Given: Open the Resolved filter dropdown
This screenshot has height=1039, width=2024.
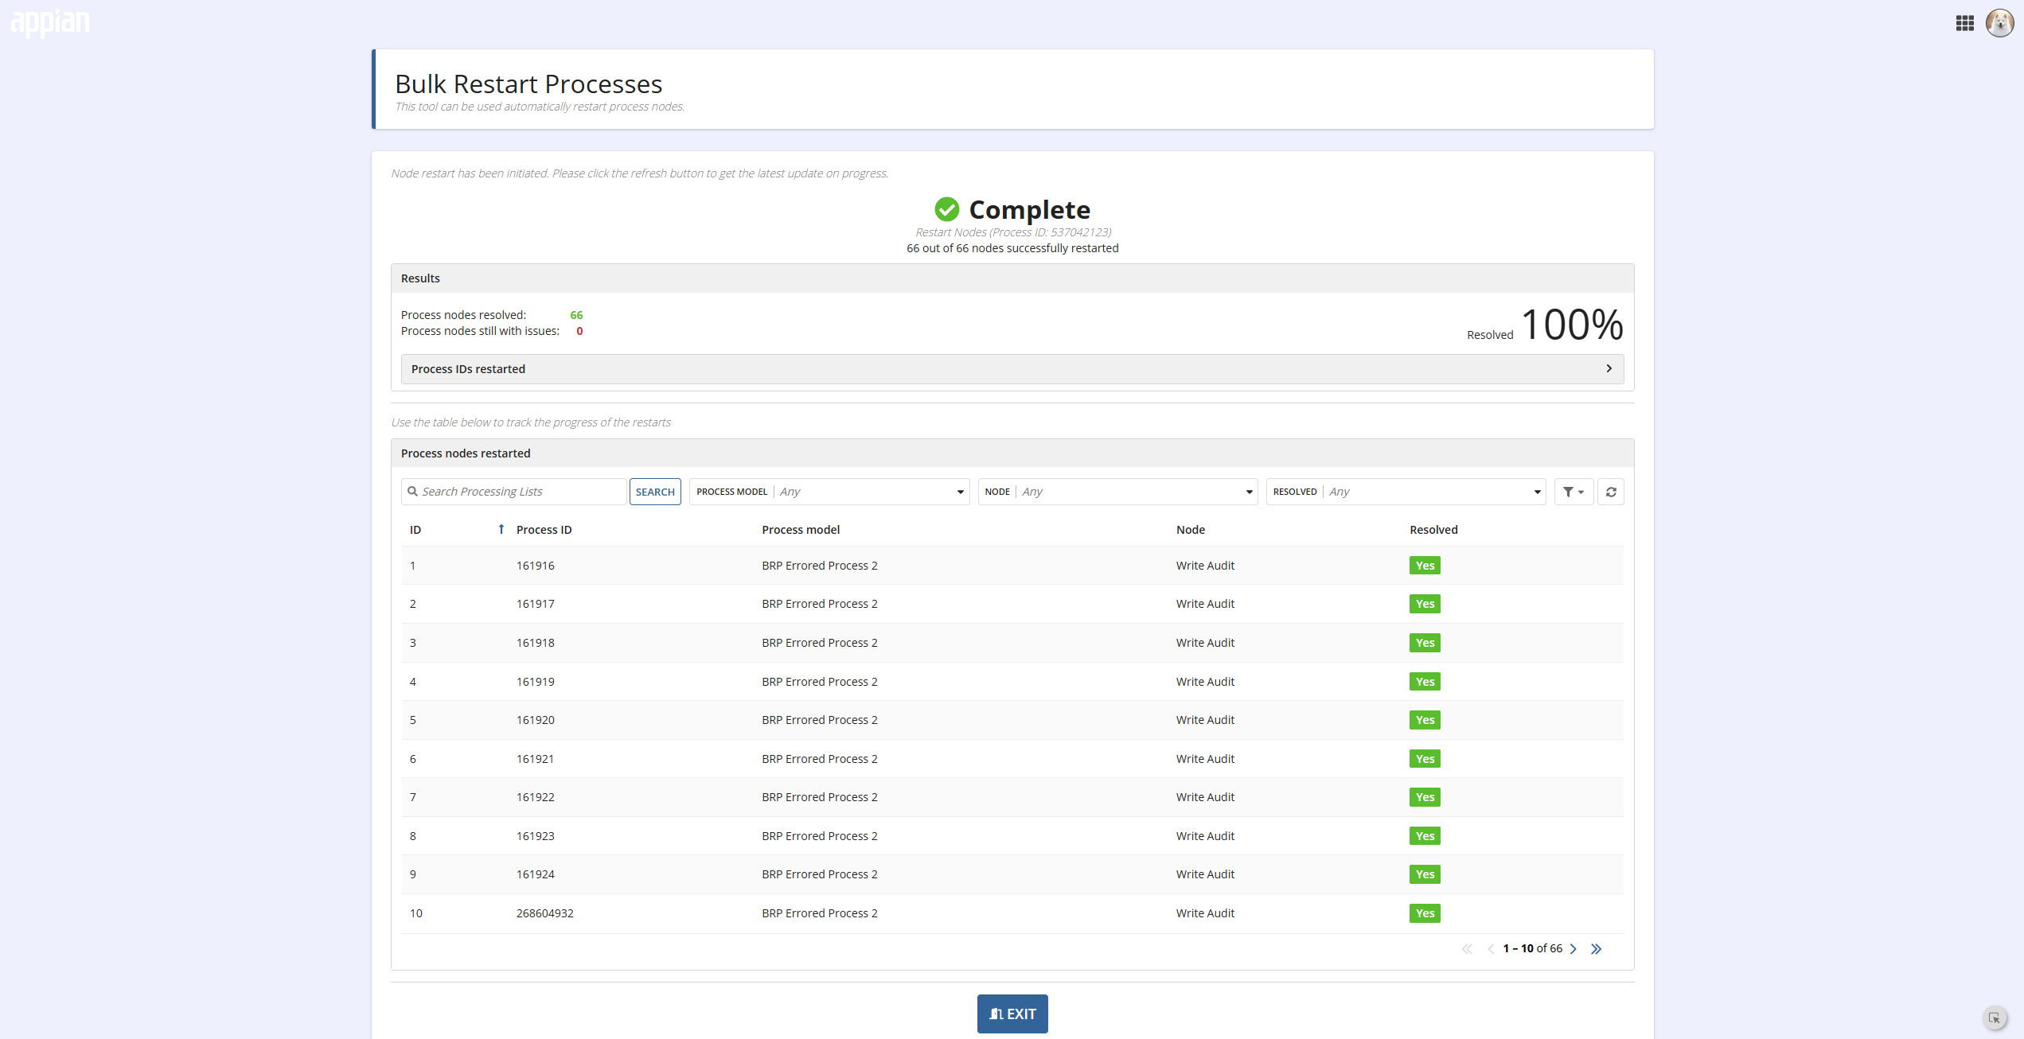Looking at the screenshot, I should tap(1406, 492).
